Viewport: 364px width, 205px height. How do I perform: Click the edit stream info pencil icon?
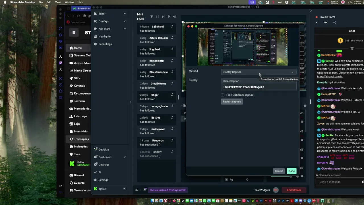[317, 22]
